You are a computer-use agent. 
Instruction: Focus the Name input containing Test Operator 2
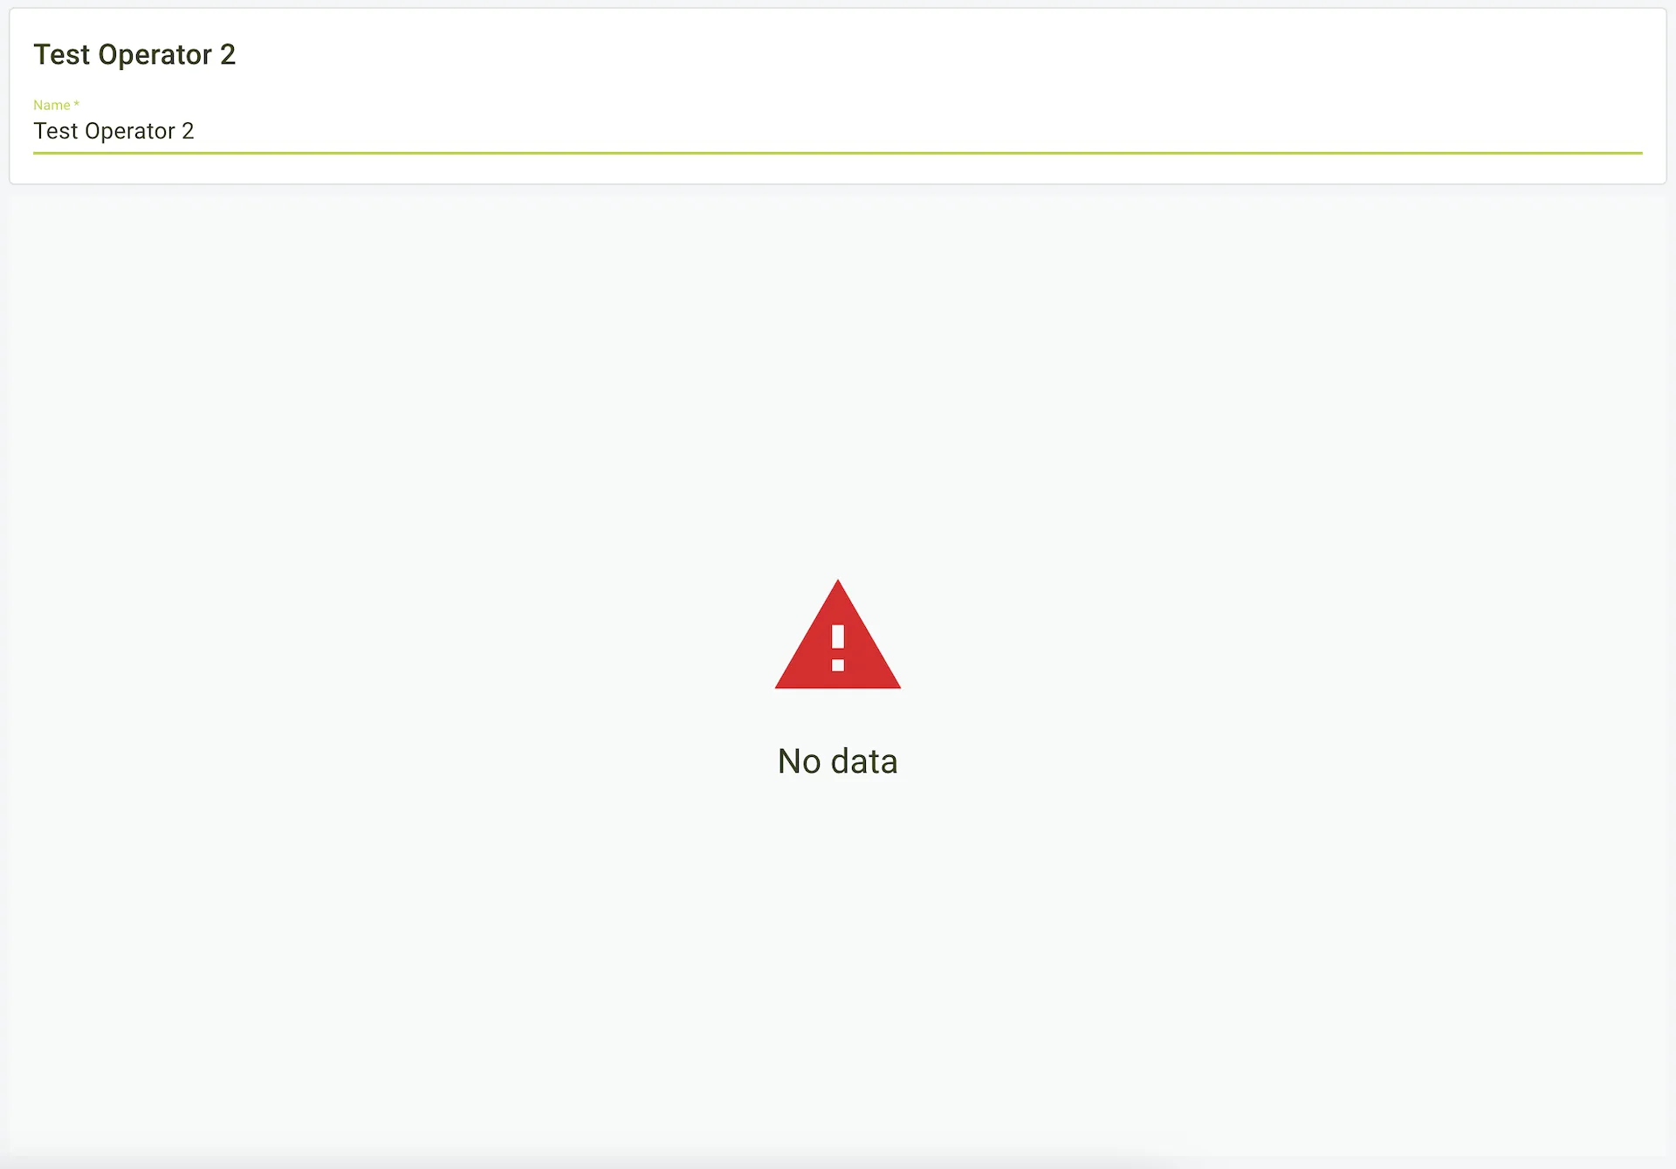837,131
